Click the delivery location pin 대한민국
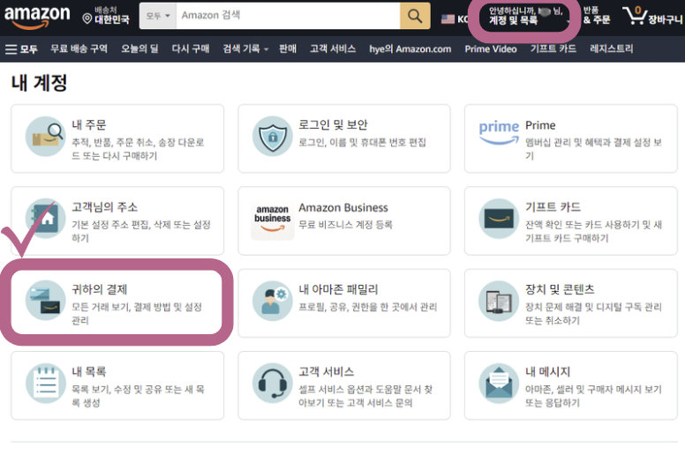 pyautogui.click(x=106, y=16)
